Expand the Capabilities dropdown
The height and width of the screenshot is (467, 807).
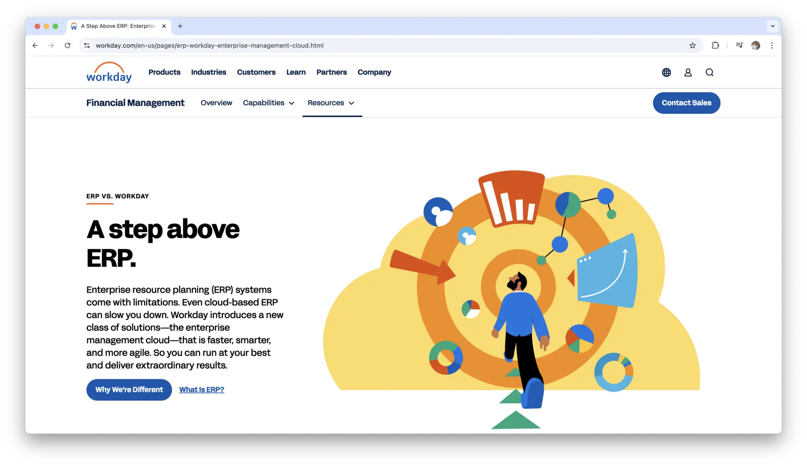pyautogui.click(x=269, y=103)
